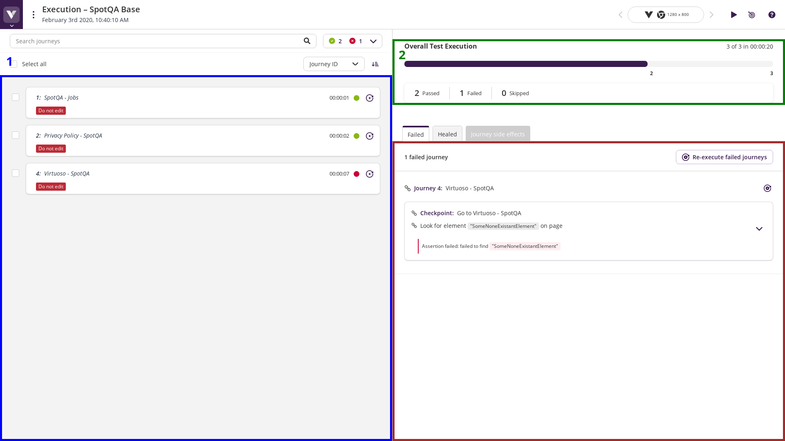Click the 1 failed journey label
The image size is (785, 441).
point(426,157)
